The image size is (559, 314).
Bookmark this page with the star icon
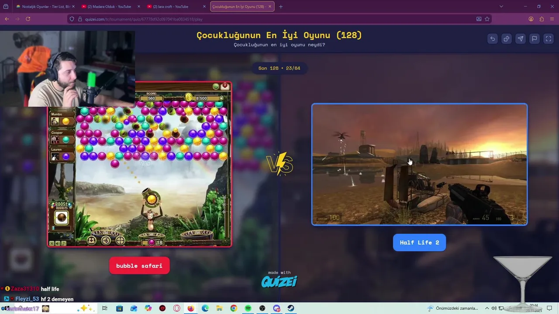click(487, 19)
